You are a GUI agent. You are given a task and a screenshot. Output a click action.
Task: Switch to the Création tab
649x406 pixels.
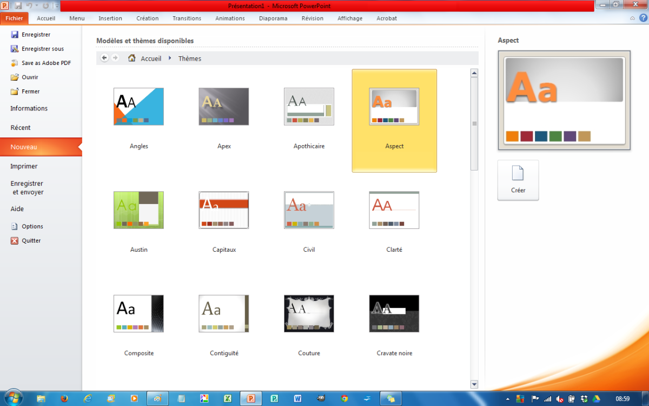pos(148,18)
